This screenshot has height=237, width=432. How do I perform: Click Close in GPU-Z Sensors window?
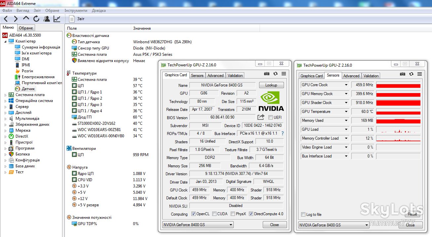pyautogui.click(x=411, y=225)
